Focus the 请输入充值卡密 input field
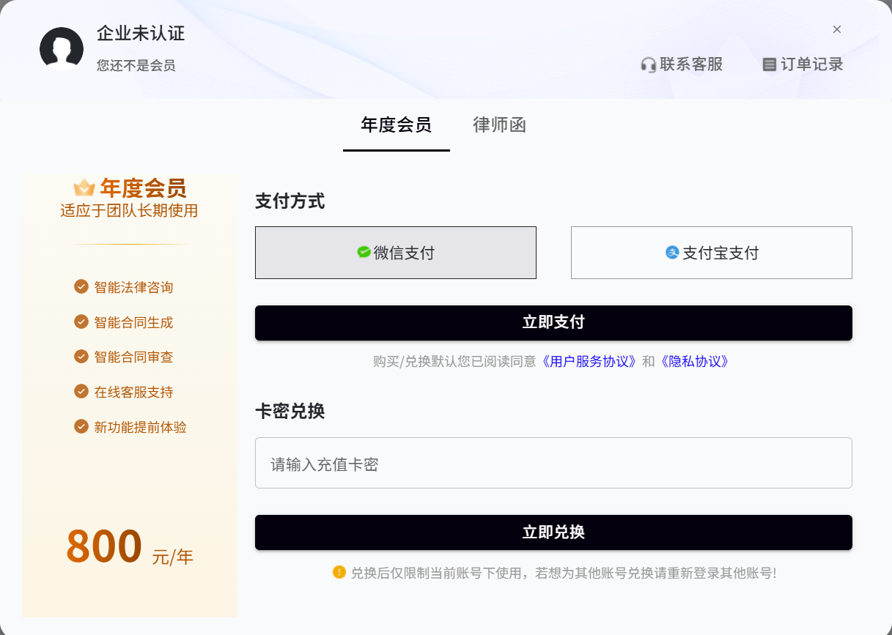892x635 pixels. [553, 463]
